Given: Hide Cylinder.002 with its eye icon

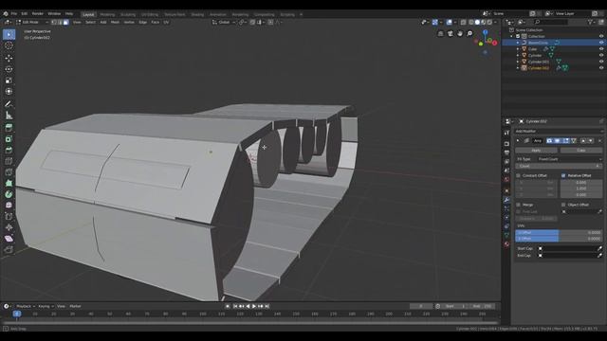Looking at the screenshot, I should (601, 67).
